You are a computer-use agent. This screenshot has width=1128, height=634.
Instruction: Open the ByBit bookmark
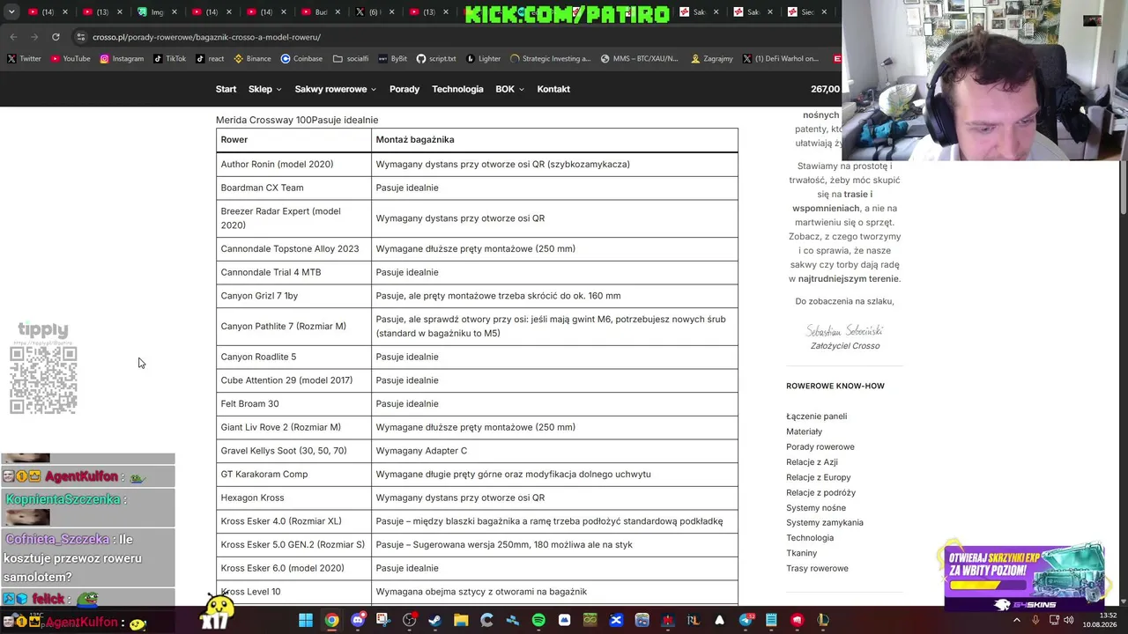(393, 59)
